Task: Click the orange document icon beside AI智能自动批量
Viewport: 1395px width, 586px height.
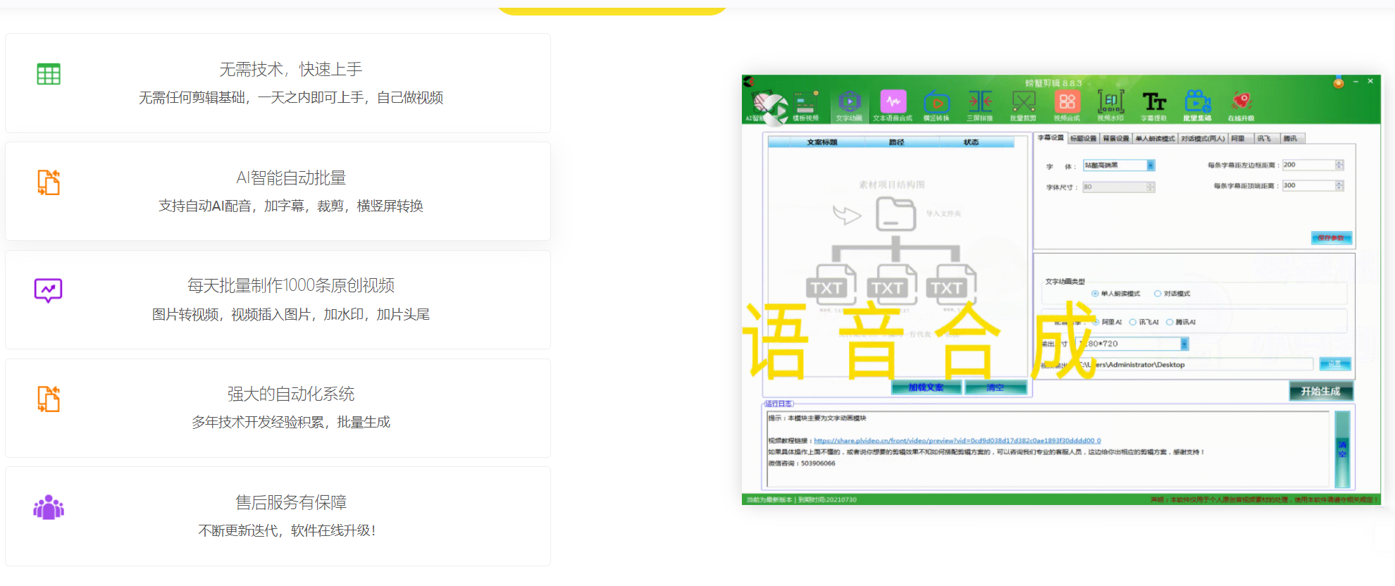Action: tap(49, 182)
